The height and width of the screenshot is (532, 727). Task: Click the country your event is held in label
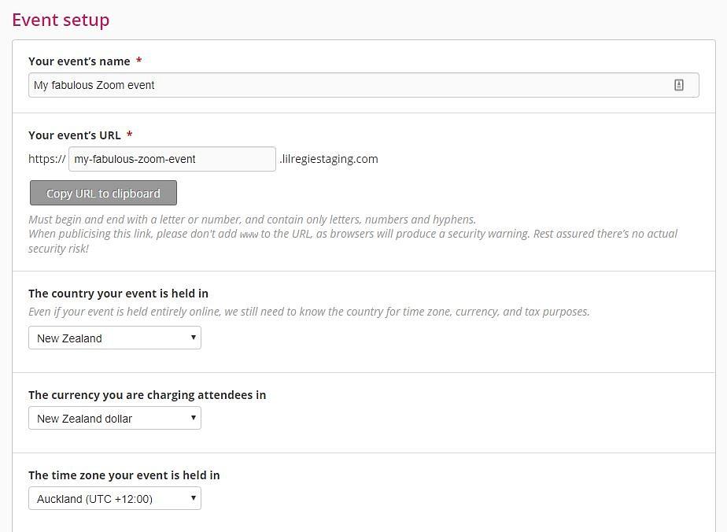[118, 294]
